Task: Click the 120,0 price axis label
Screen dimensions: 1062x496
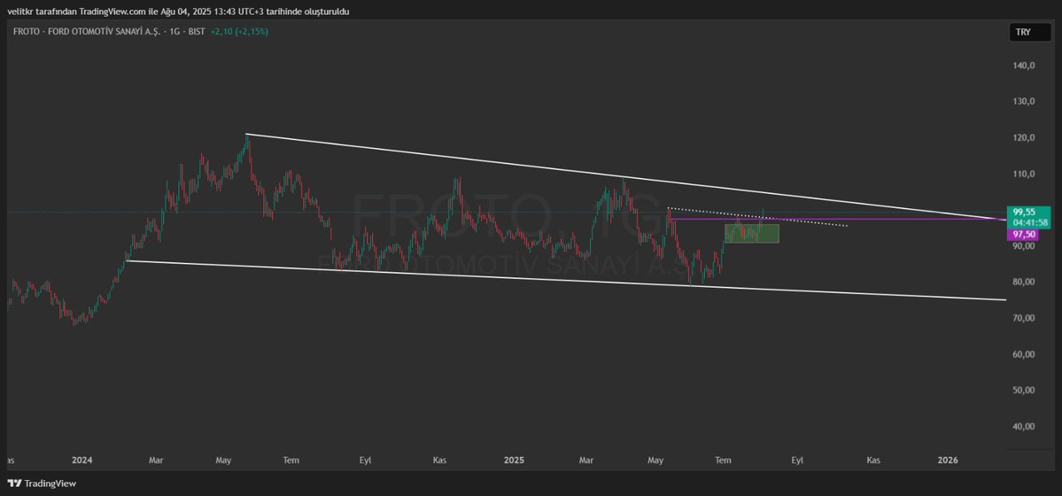Action: coord(1025,137)
